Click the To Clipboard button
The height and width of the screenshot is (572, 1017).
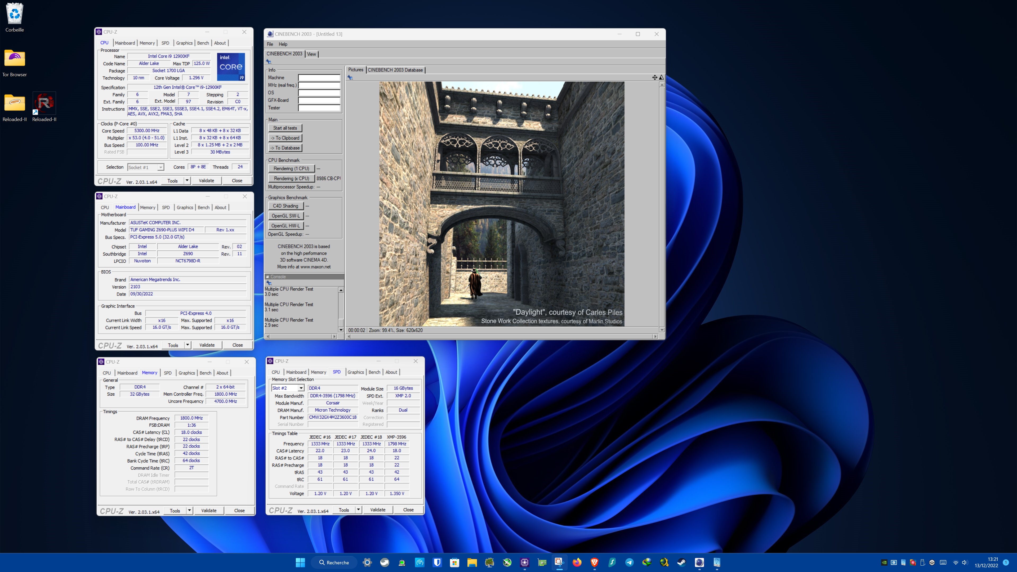point(285,138)
